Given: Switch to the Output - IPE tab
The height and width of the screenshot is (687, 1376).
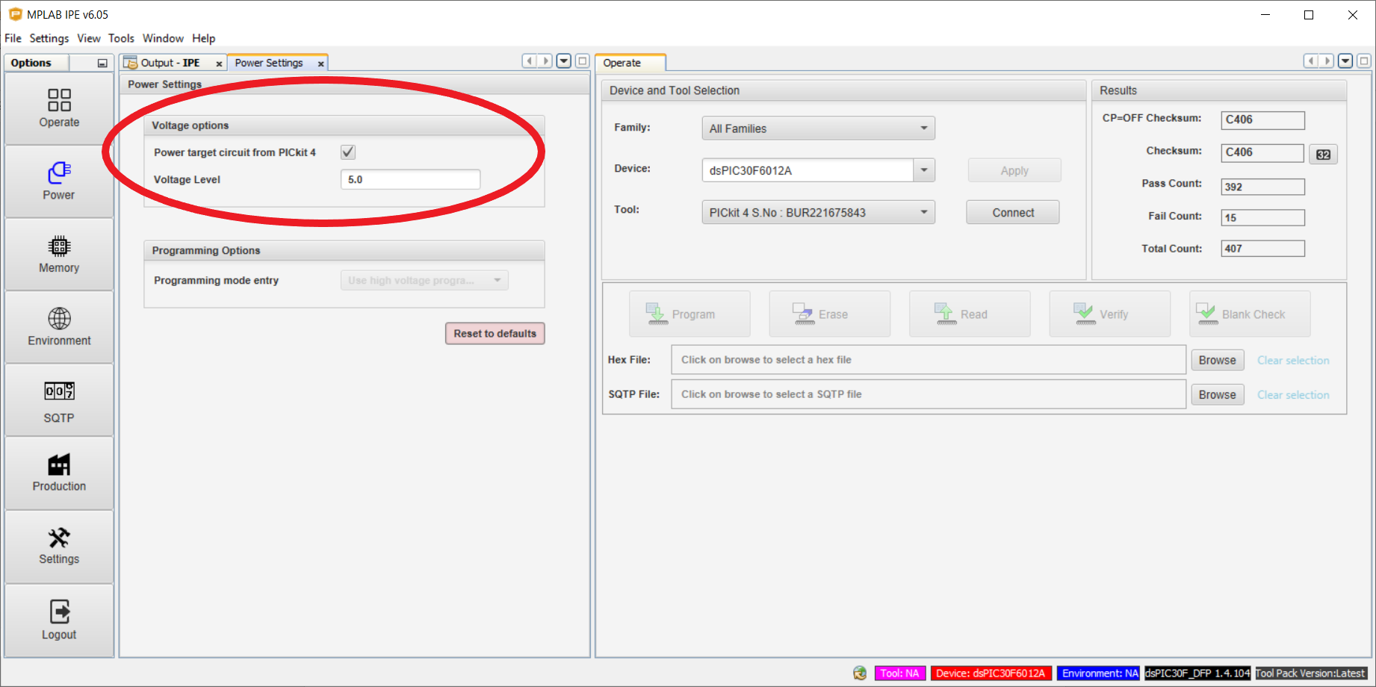Looking at the screenshot, I should tap(170, 63).
